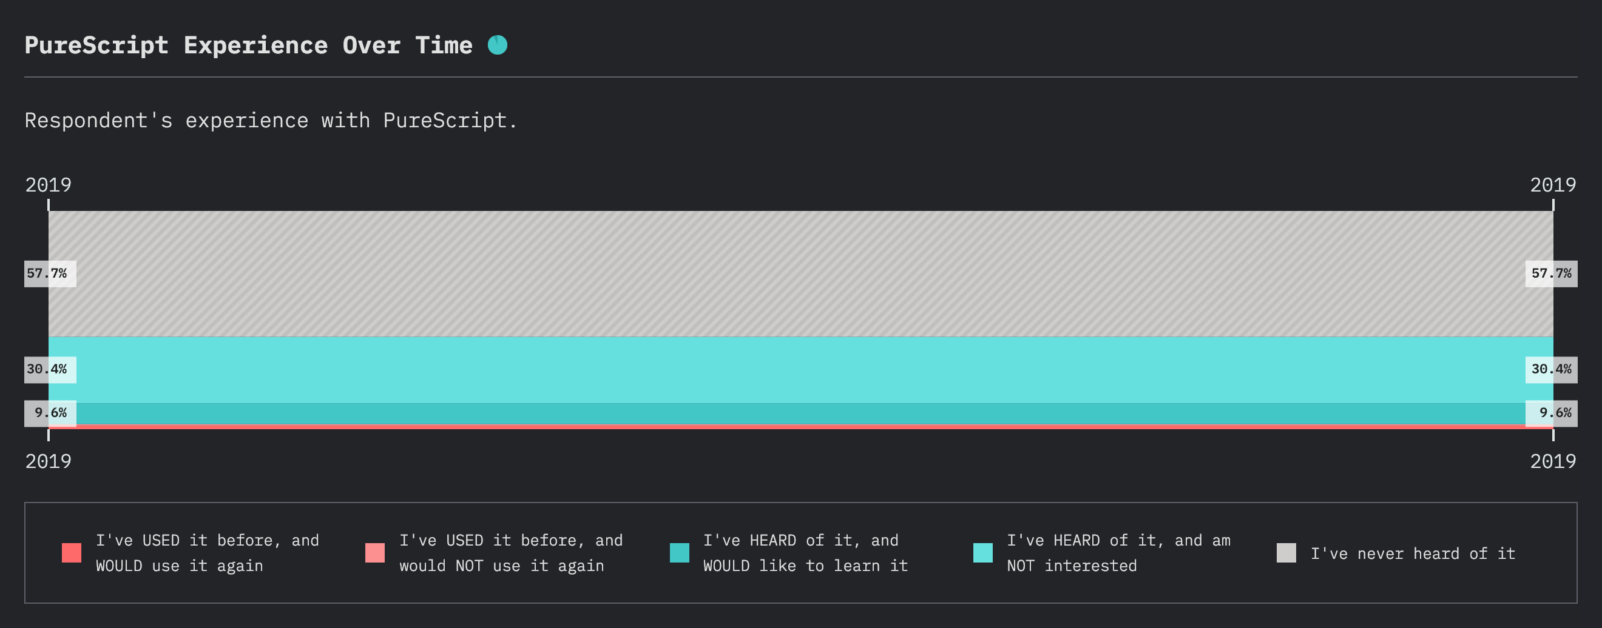This screenshot has width=1602, height=628.
Task: Click the dark teal 'would like to learn' band
Action: coord(801,413)
